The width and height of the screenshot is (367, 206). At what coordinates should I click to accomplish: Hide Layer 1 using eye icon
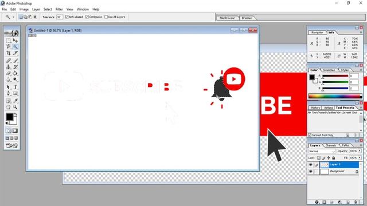(x=311, y=165)
